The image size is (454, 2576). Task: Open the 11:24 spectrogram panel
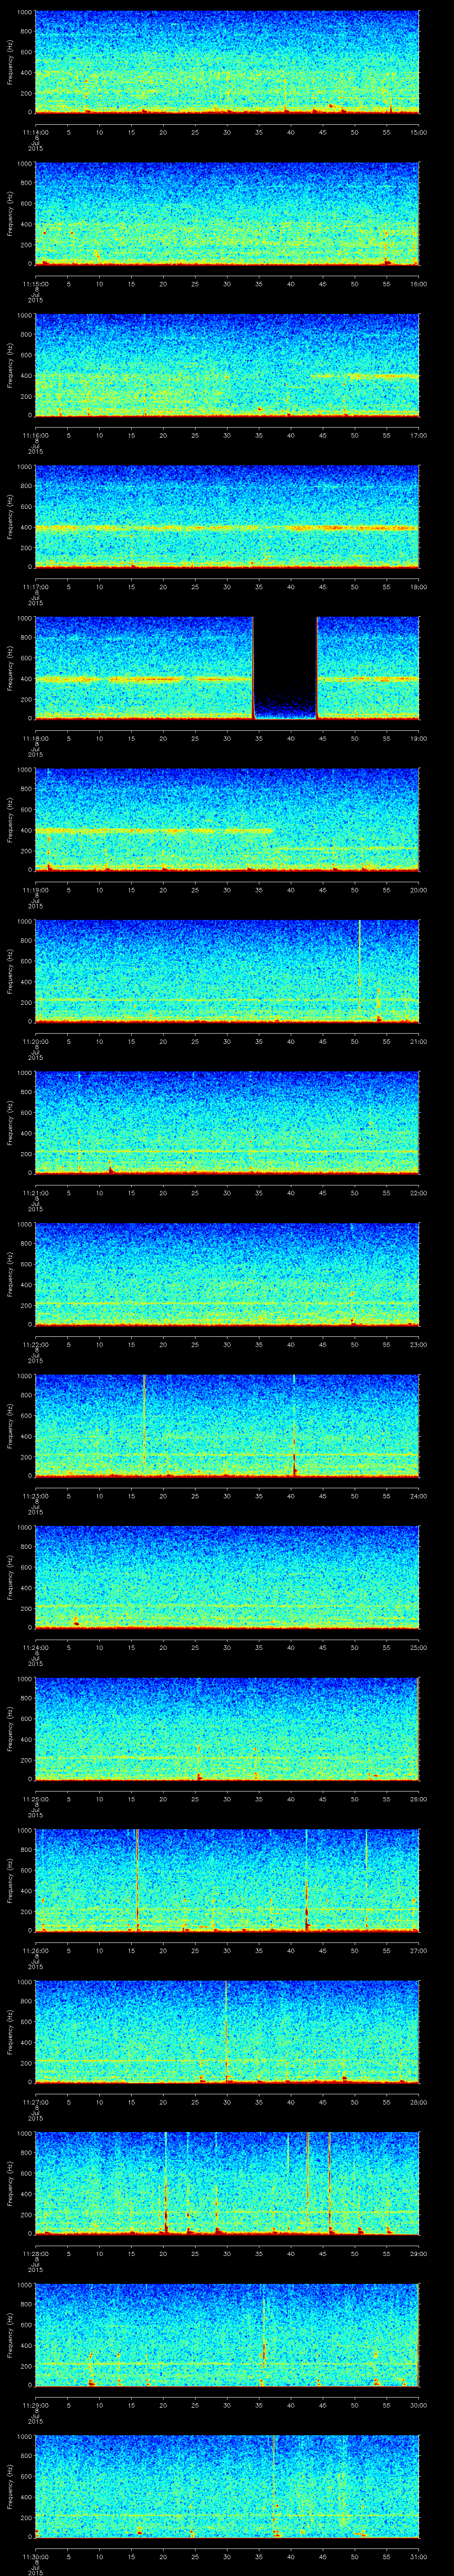tap(227, 1577)
